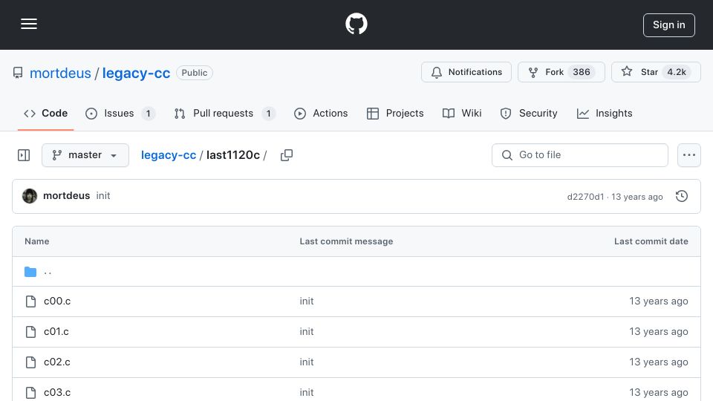Switch to the Wiki tab

(x=461, y=113)
